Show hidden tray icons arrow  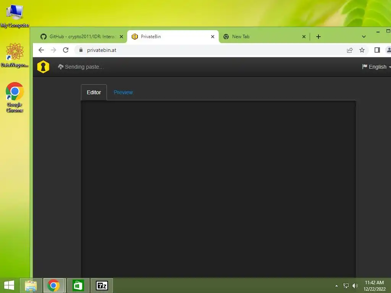(x=337, y=286)
